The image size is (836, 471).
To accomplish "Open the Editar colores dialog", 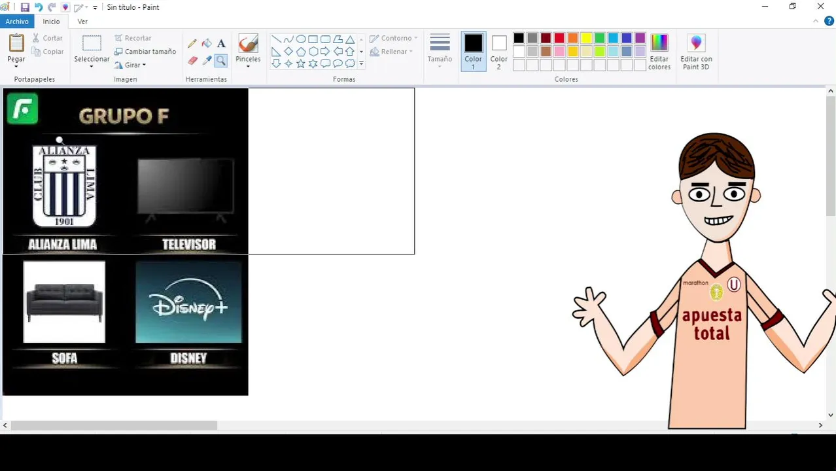I will (x=659, y=52).
